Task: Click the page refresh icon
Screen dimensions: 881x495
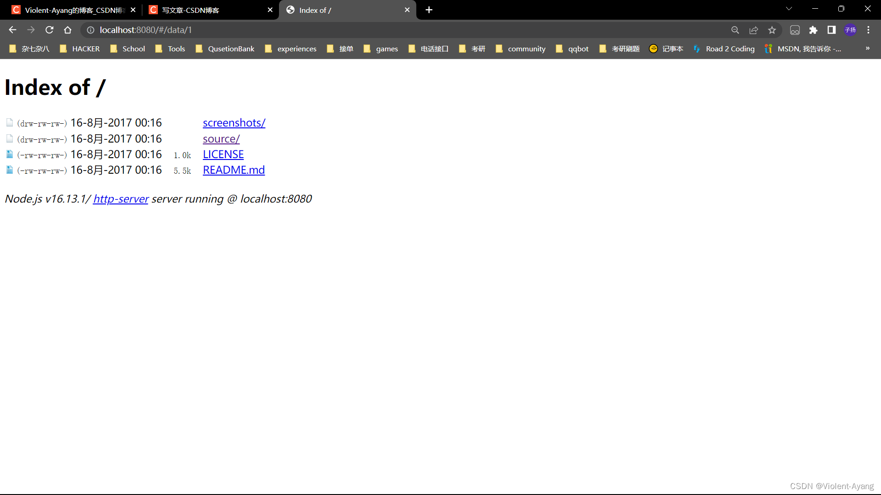Action: (50, 30)
